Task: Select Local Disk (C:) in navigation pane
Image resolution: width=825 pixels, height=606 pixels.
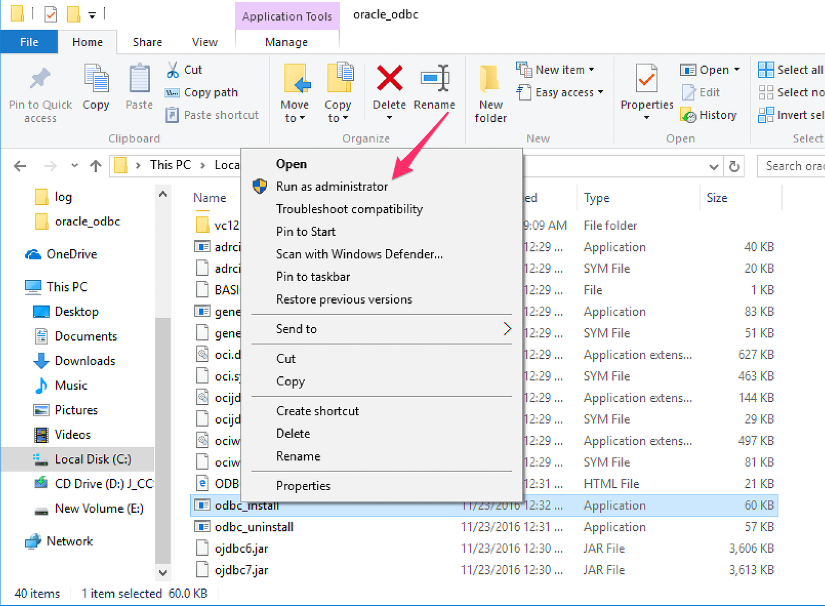Action: point(82,459)
